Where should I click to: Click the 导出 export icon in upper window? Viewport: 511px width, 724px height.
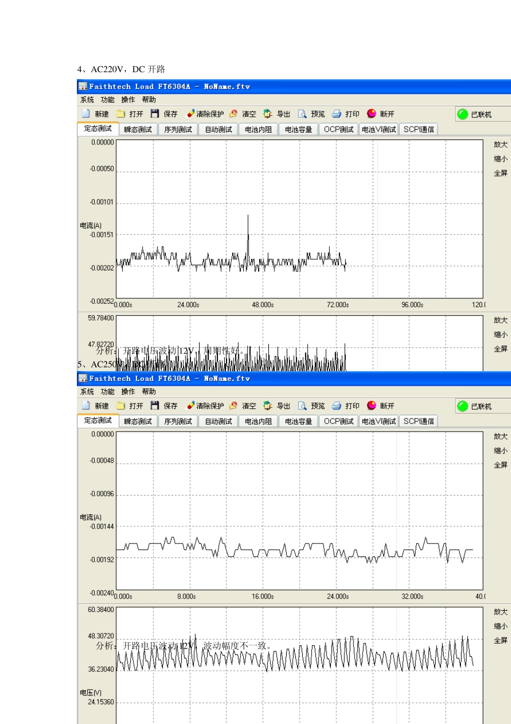pos(268,114)
